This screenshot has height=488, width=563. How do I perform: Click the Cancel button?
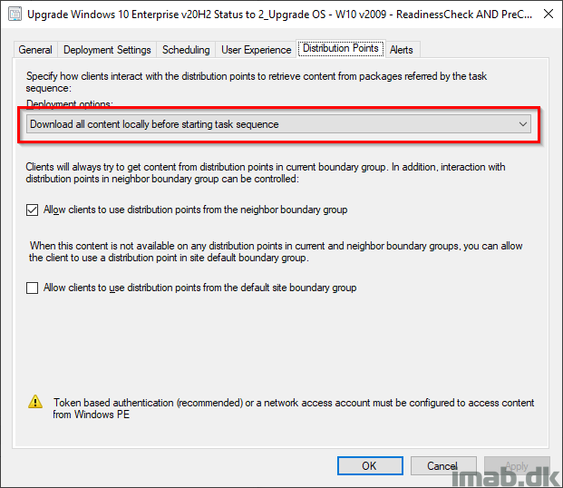point(443,465)
